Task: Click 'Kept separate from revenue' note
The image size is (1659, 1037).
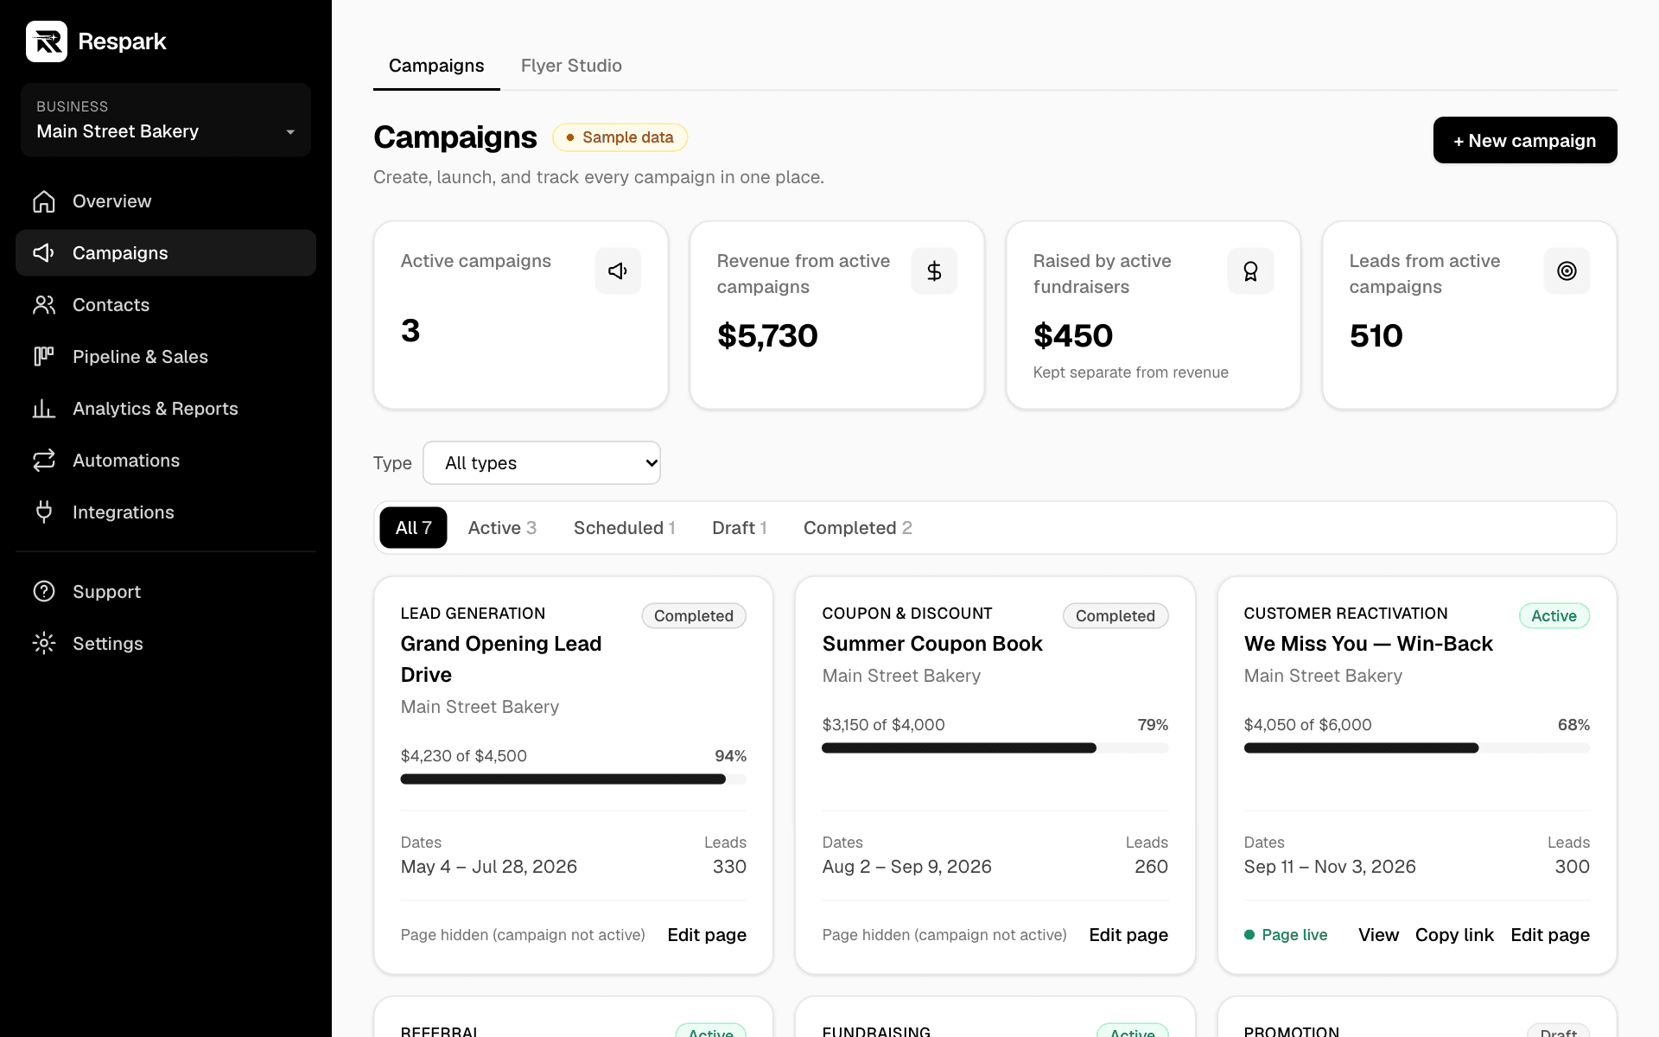Action: click(1131, 372)
